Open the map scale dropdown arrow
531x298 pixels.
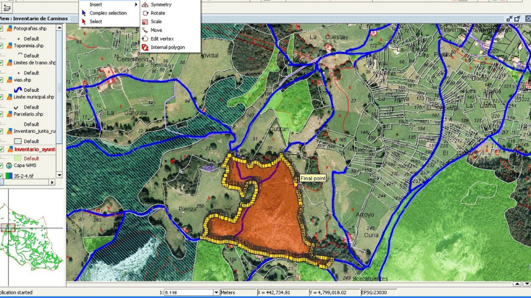[216, 292]
